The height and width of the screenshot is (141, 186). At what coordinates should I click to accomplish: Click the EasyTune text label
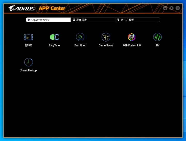[x=54, y=45]
